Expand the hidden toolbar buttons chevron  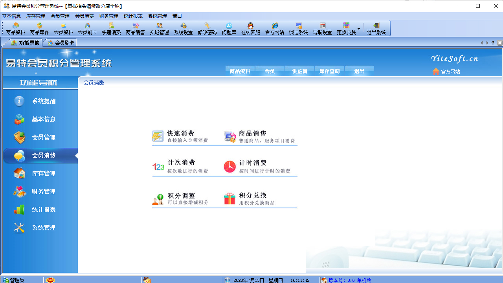click(x=492, y=42)
